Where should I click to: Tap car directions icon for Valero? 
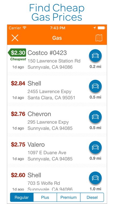pos(95,147)
